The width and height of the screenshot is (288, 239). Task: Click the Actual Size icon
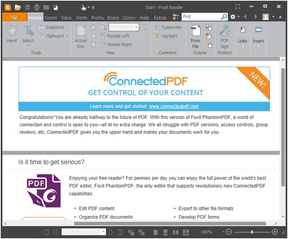click(80, 36)
